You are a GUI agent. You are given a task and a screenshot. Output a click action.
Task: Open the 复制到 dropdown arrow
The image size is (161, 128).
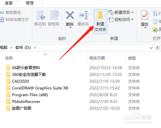(x=54, y=27)
